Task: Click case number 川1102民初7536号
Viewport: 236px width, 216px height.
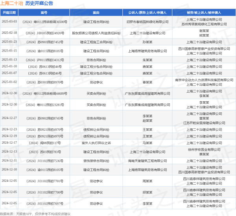Action: (45, 161)
